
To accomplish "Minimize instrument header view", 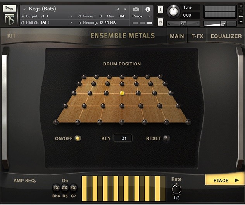I will 241,11.
